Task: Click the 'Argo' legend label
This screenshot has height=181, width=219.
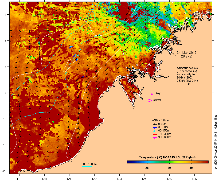Action: pos(158,93)
